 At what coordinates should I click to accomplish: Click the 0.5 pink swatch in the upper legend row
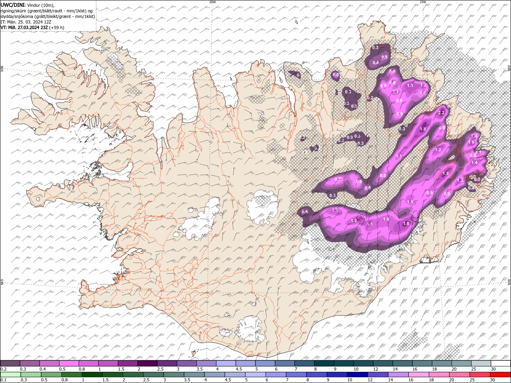click(x=69, y=363)
